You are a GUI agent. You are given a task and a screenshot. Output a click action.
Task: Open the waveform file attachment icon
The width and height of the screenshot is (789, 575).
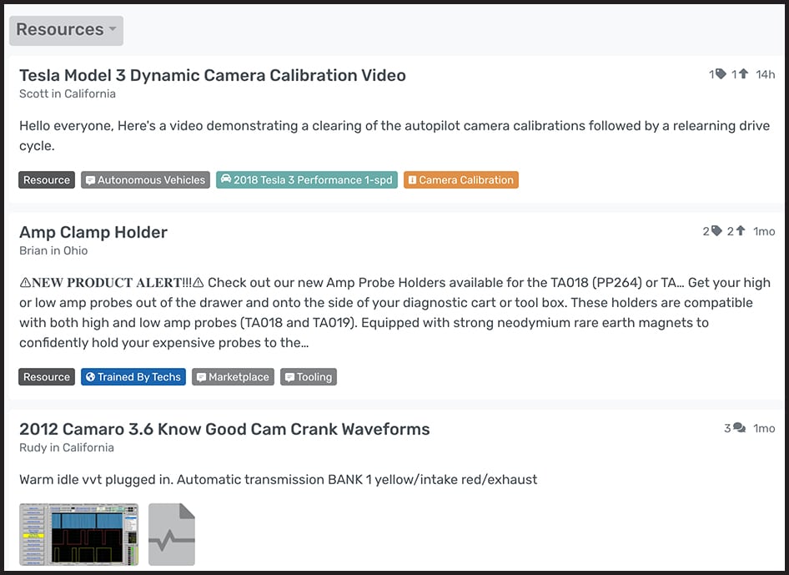172,534
